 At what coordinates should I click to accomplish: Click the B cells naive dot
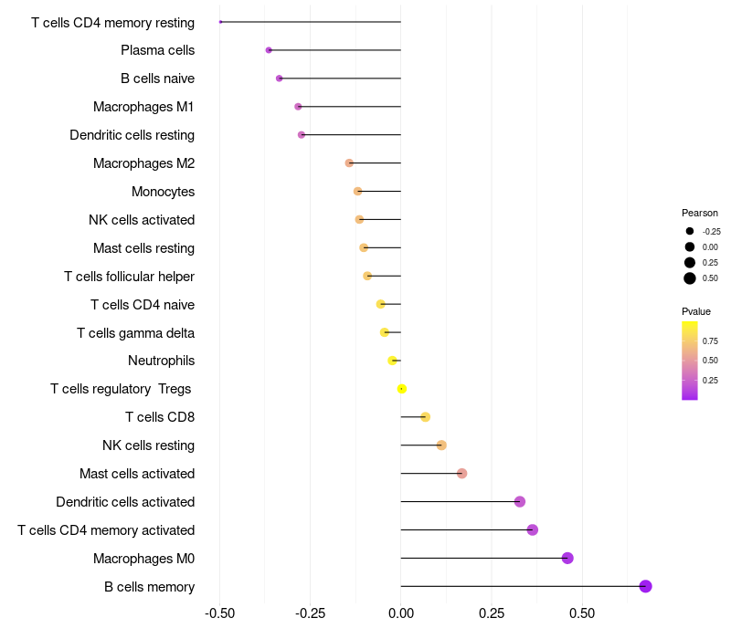pos(280,79)
